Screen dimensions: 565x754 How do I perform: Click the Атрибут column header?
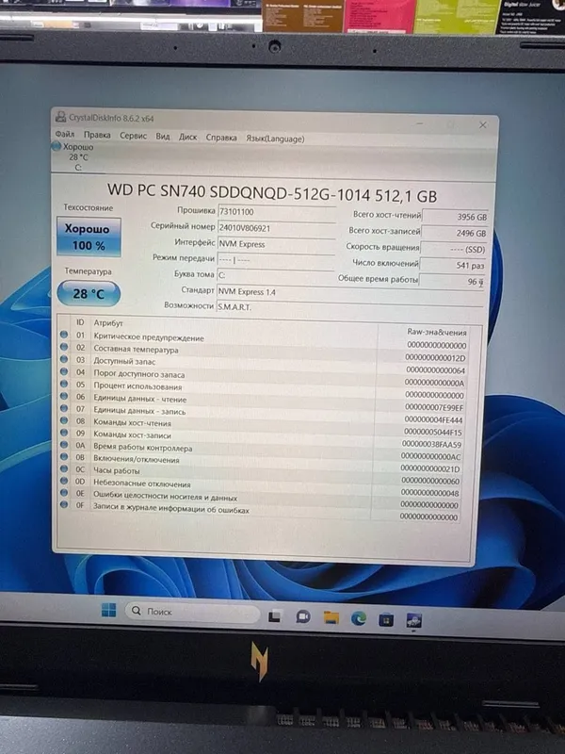pyautogui.click(x=108, y=323)
